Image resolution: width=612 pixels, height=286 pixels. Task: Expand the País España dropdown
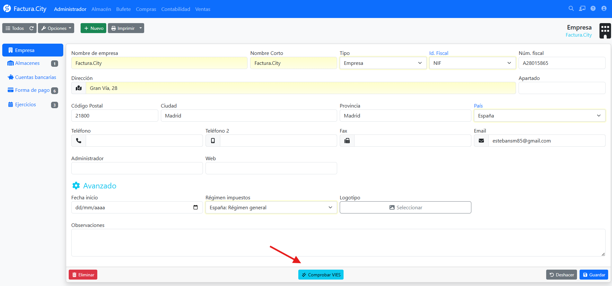click(x=539, y=116)
